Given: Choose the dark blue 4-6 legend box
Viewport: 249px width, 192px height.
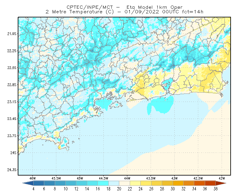Looking at the screenshot, I should [x=39, y=183].
